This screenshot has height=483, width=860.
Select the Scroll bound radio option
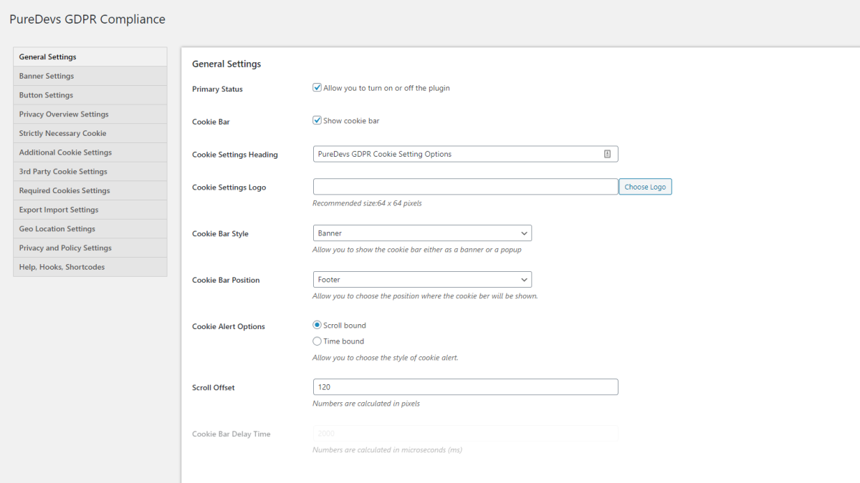pos(317,325)
